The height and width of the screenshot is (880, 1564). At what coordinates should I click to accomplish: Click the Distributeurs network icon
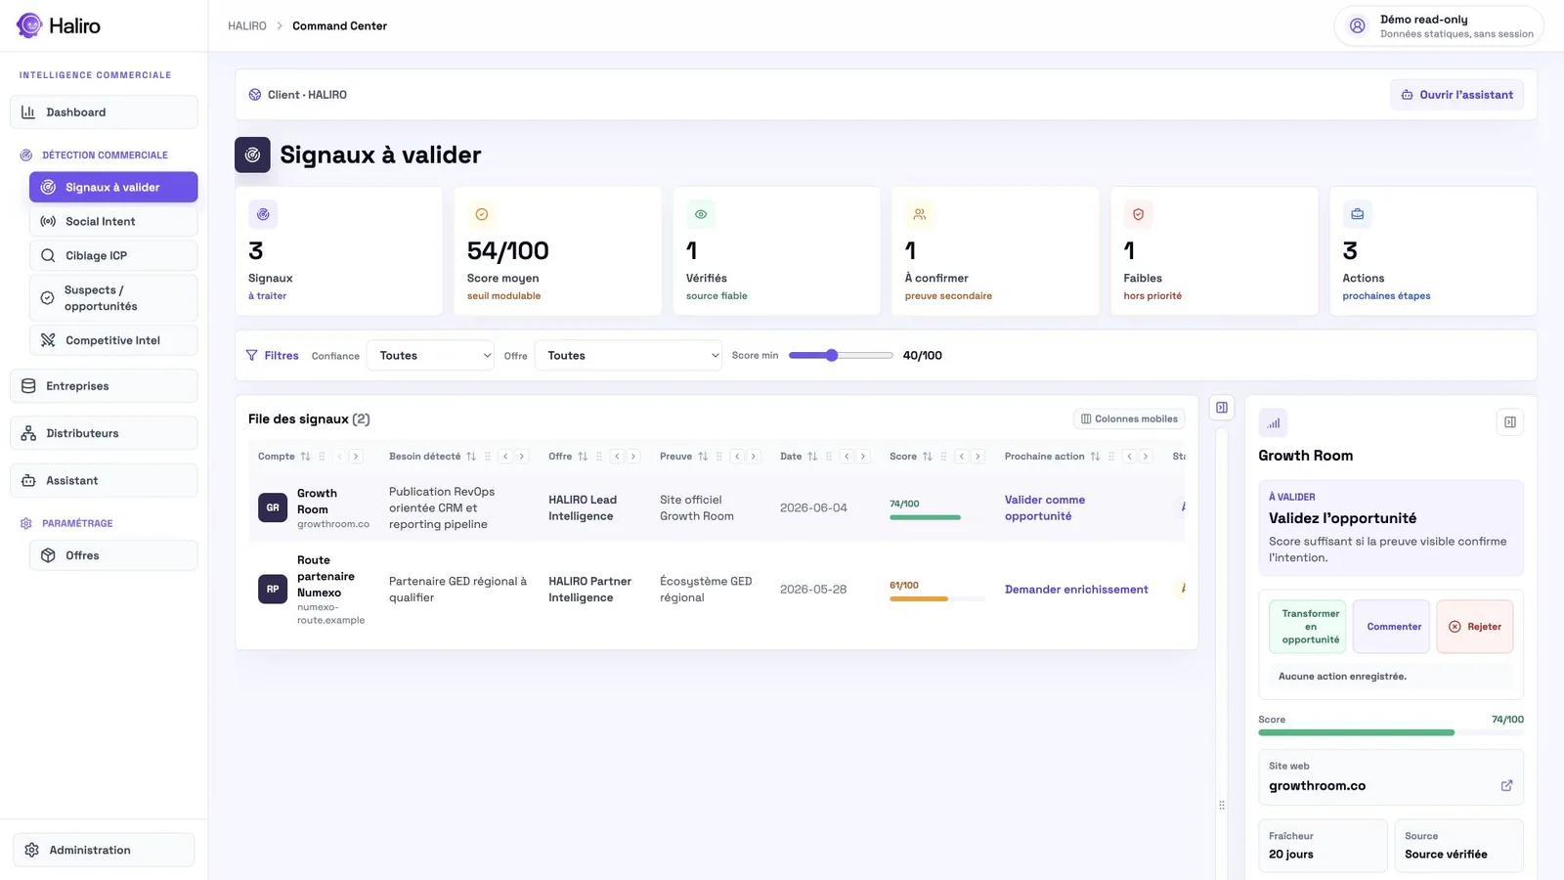28,433
